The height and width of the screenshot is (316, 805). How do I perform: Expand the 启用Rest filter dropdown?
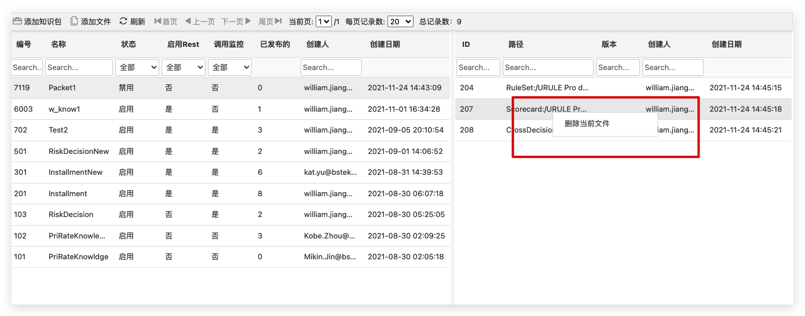[x=184, y=68]
